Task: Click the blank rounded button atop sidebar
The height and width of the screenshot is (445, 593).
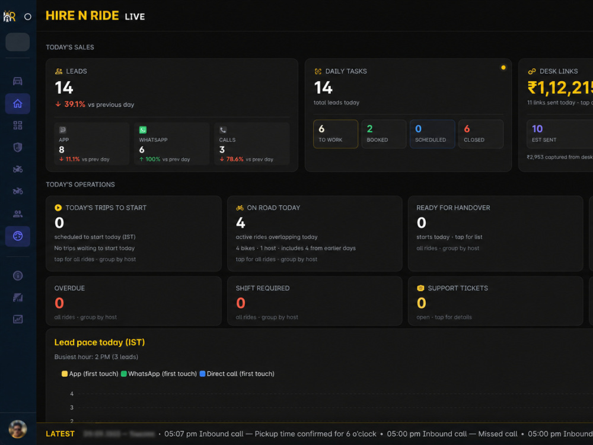Action: [x=17, y=42]
